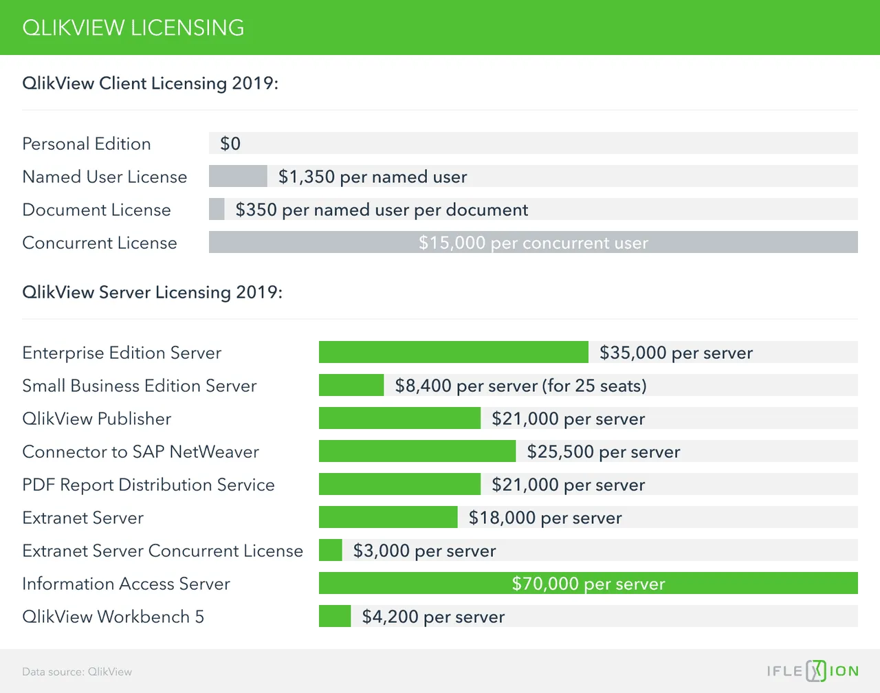The width and height of the screenshot is (880, 693).
Task: Click the Named User License label
Action: click(x=104, y=177)
